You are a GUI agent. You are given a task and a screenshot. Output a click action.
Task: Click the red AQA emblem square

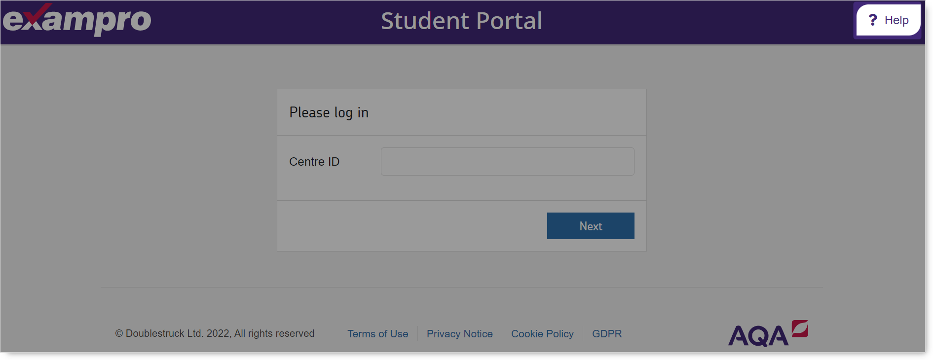800,328
